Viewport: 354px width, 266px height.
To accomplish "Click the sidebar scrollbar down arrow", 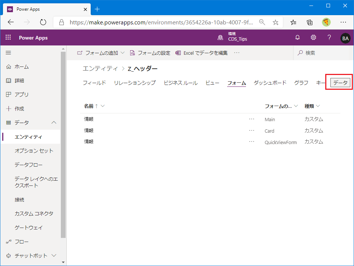I will [x=63, y=262].
